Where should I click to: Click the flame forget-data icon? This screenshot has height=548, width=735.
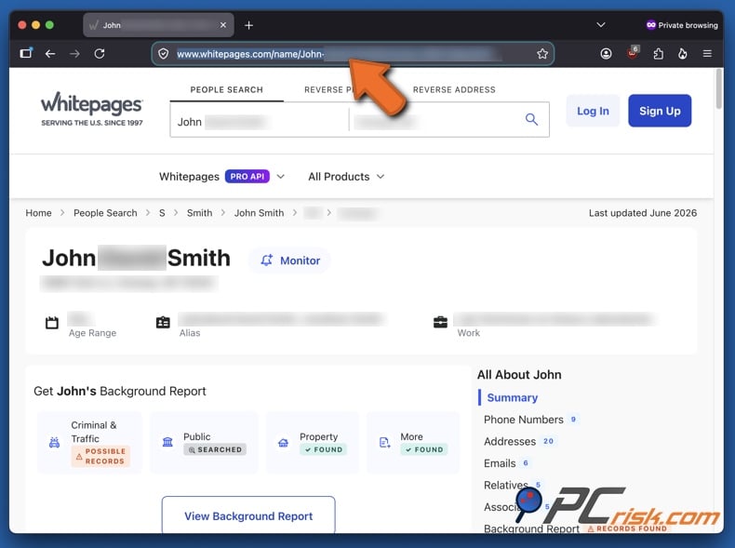[x=683, y=54]
